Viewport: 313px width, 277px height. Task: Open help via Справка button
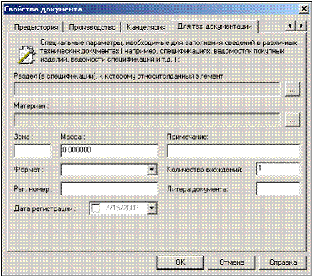tap(283, 263)
